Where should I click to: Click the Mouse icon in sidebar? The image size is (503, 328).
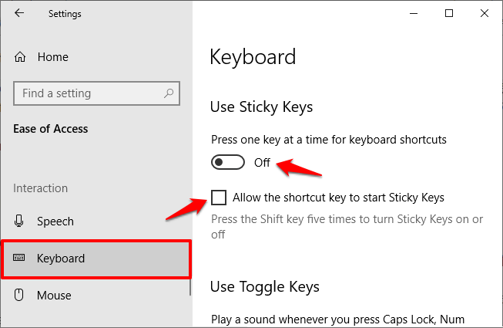pyautogui.click(x=19, y=295)
